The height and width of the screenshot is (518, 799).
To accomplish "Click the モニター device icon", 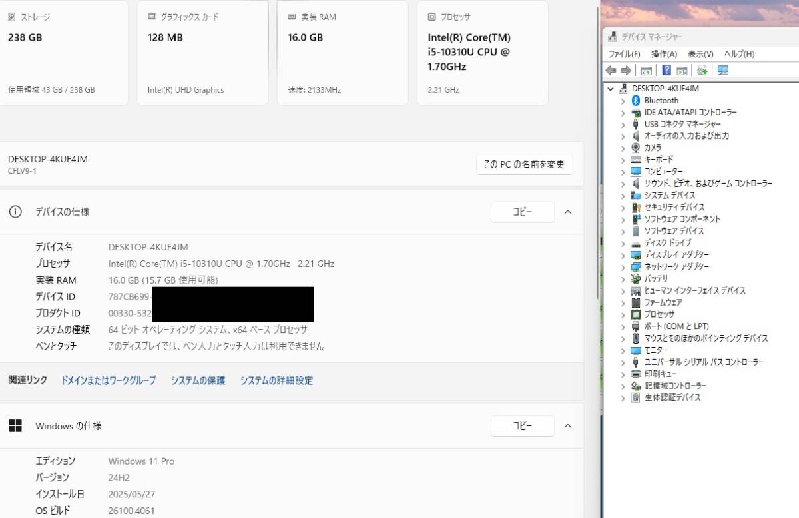I will click(x=636, y=350).
